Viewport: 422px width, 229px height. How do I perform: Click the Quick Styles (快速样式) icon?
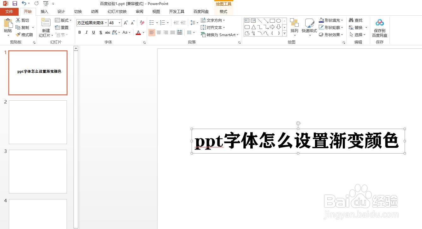click(309, 27)
